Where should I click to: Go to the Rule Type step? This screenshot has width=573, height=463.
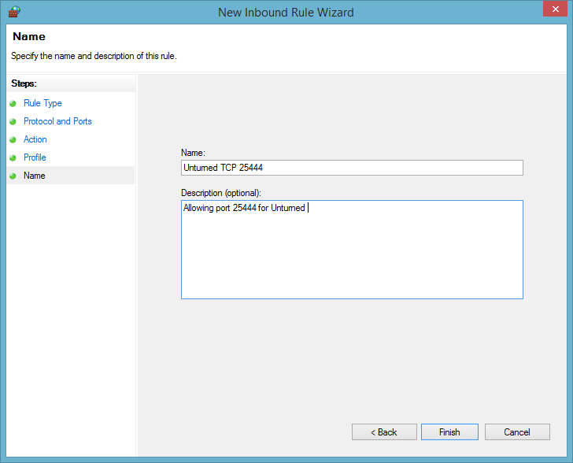pyautogui.click(x=43, y=103)
